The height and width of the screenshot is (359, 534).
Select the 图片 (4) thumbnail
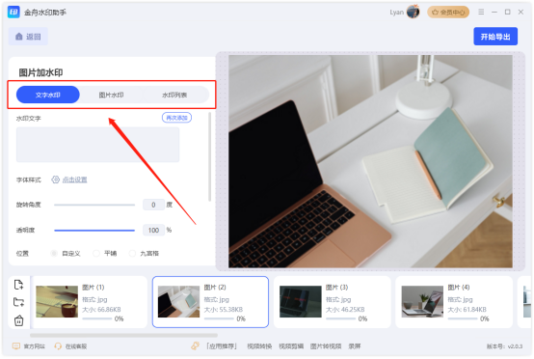[x=422, y=302]
